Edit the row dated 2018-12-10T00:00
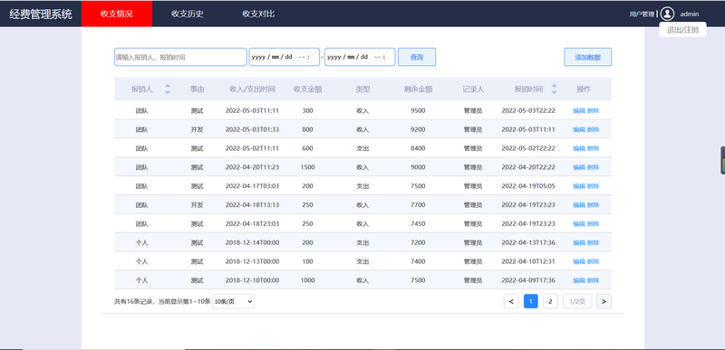Viewport: 725px width, 350px height. [579, 280]
